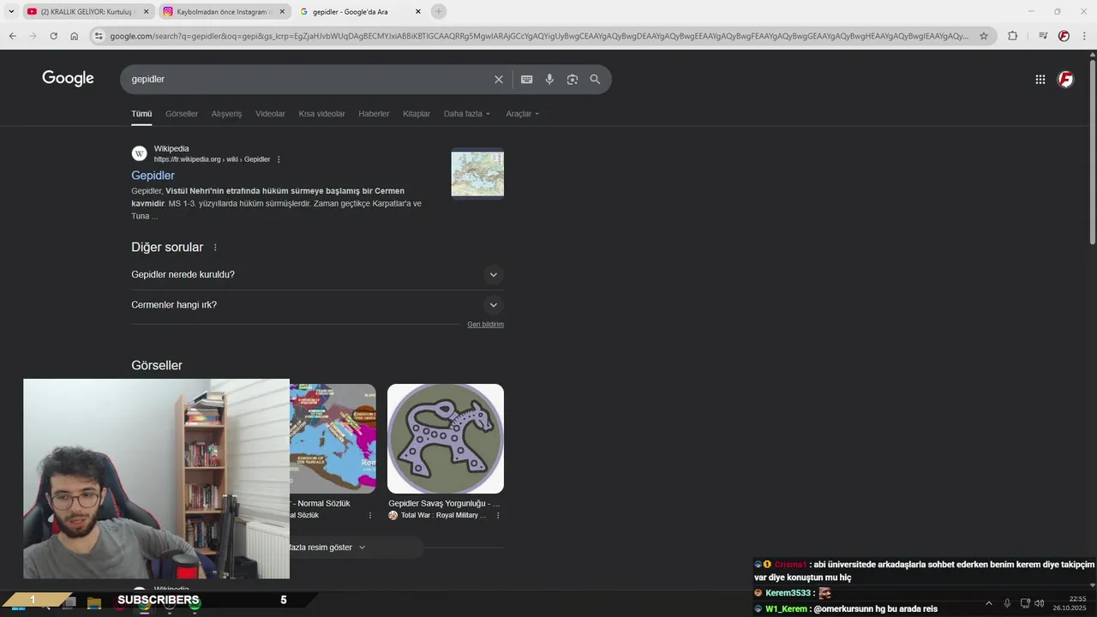Open options next to Diğer sorular
This screenshot has height=617, width=1097.
[215, 248]
